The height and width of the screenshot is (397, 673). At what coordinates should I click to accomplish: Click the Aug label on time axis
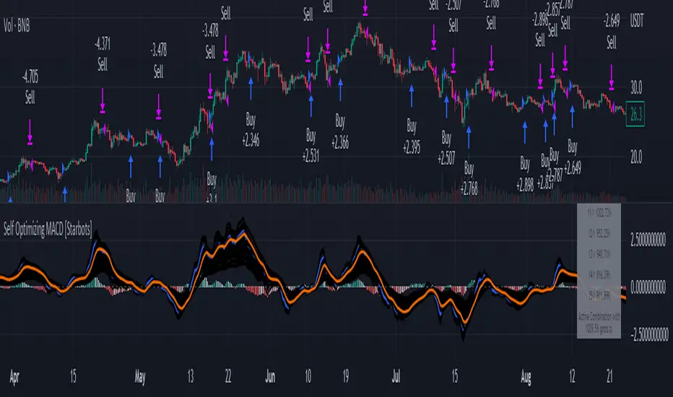[526, 378]
